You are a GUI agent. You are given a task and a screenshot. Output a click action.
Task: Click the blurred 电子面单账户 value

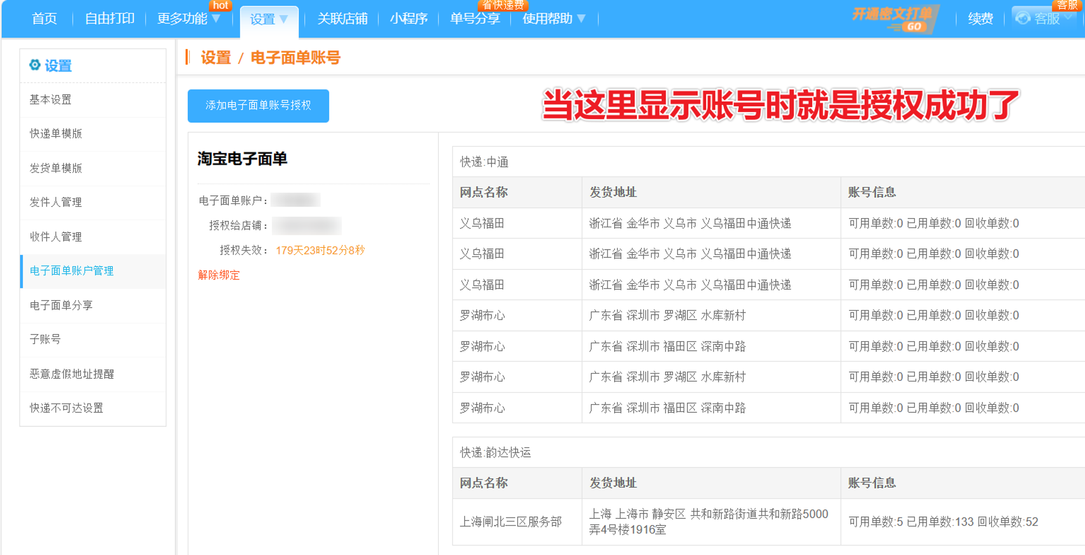click(x=296, y=200)
